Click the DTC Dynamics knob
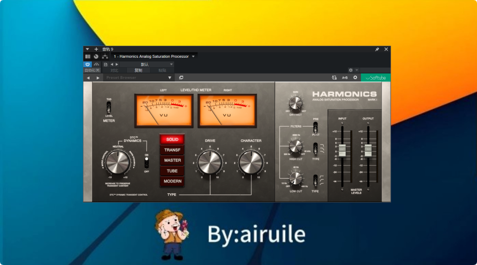Viewport: 477px width, 265px height. (118, 162)
